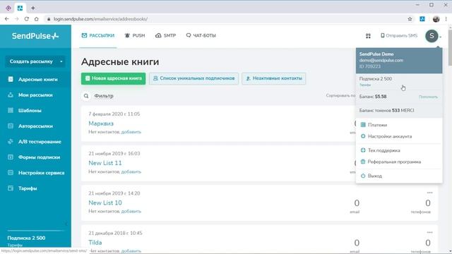452x254 pixels.
Task: Click the Тарифы sidebar icon
Action: pos(11,188)
